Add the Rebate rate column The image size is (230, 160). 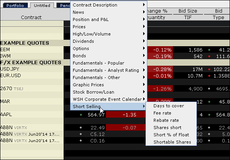[x=166, y=120]
